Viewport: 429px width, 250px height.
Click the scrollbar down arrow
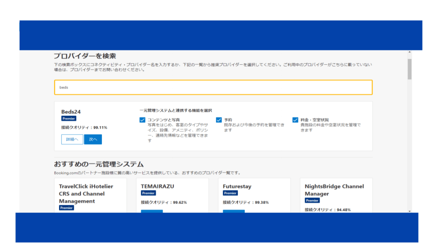coord(409,211)
